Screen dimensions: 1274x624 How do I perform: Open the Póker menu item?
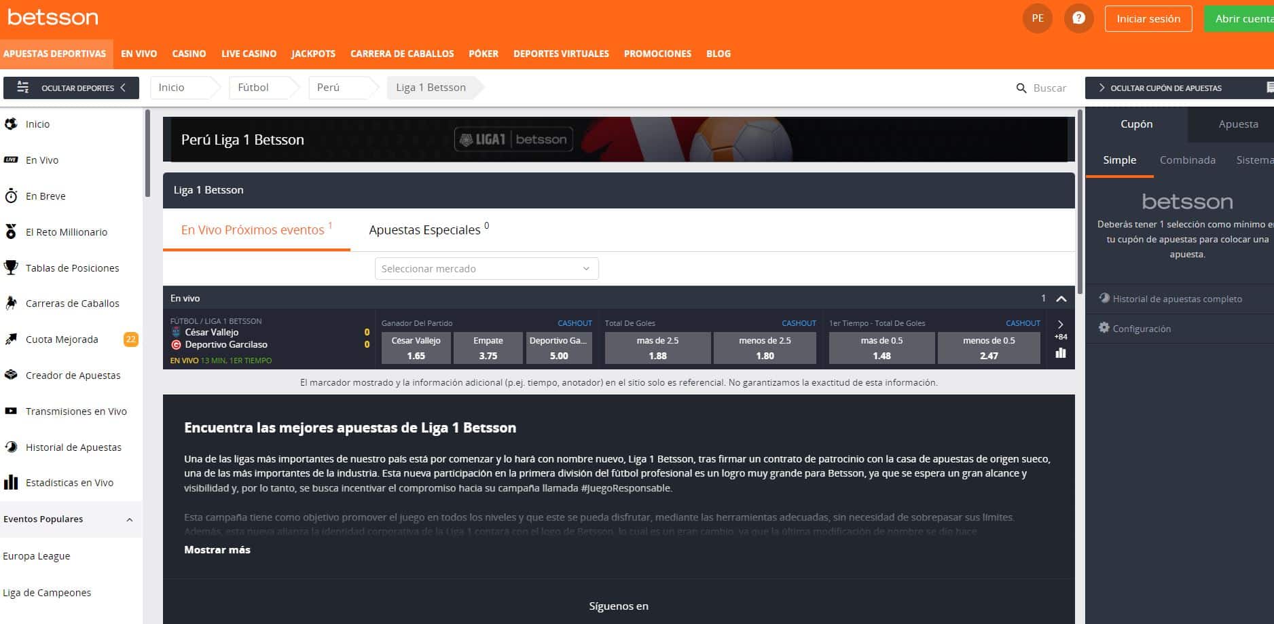coord(484,54)
